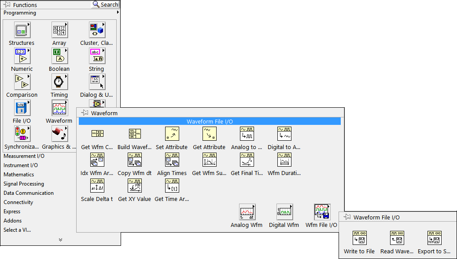
Task: Expand the Mathematics category
Action: click(x=18, y=175)
